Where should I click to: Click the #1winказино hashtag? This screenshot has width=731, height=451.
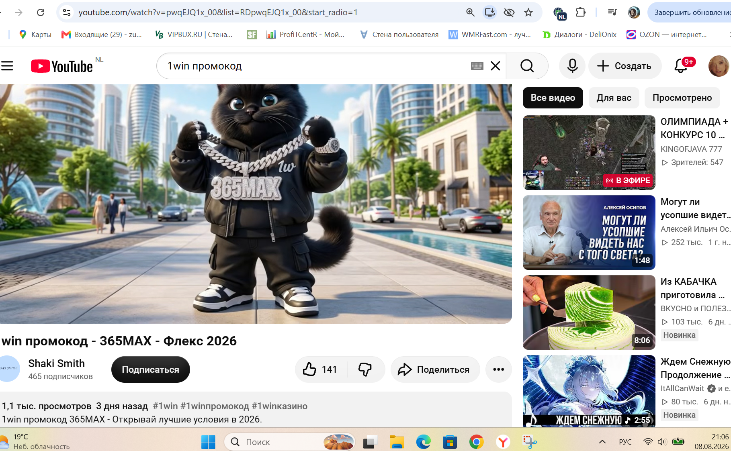coord(280,406)
